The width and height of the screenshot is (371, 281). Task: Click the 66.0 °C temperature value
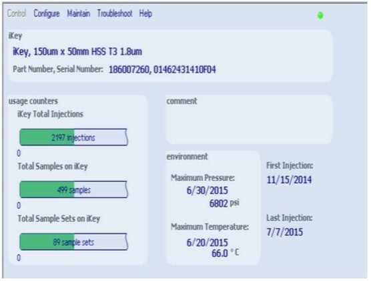[226, 253]
